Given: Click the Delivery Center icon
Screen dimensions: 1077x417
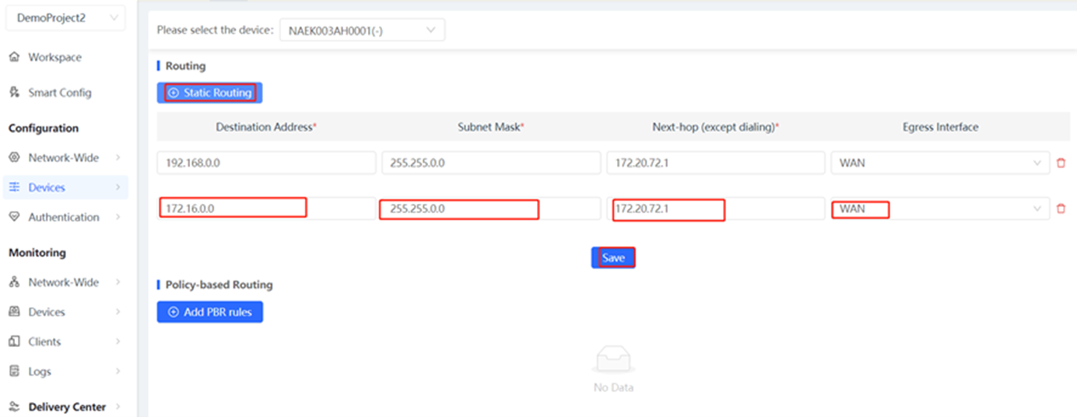Looking at the screenshot, I should (14, 407).
